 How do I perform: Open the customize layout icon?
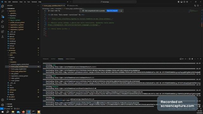coord(187,2)
